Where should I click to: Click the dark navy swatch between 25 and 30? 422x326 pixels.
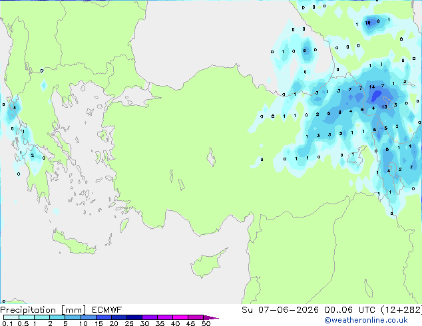tap(134, 317)
